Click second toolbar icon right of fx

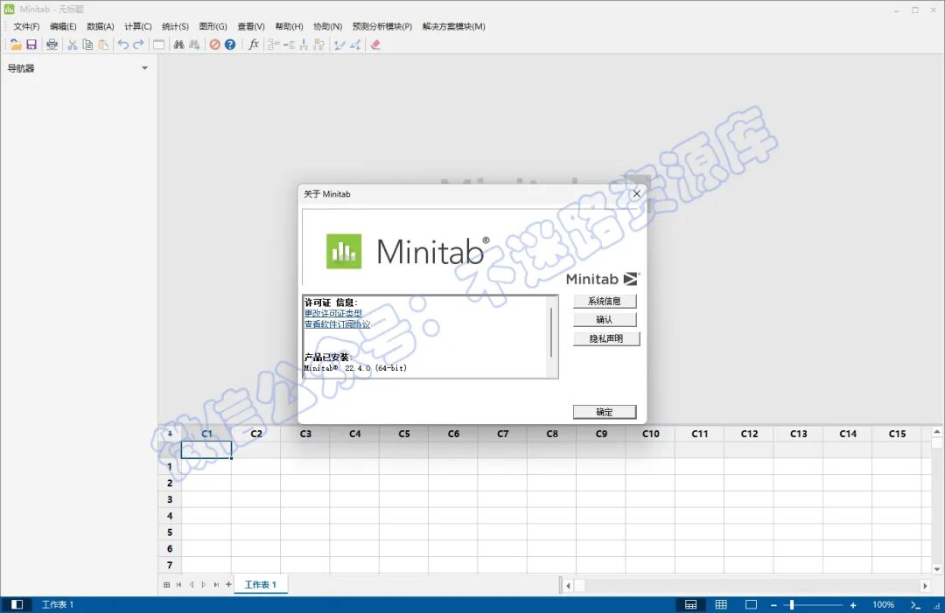(289, 45)
